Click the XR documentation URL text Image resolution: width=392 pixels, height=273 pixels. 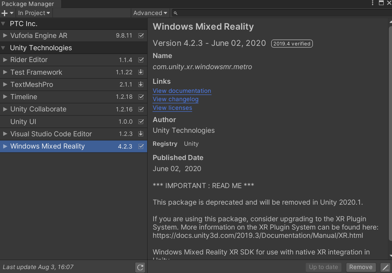[258, 235]
